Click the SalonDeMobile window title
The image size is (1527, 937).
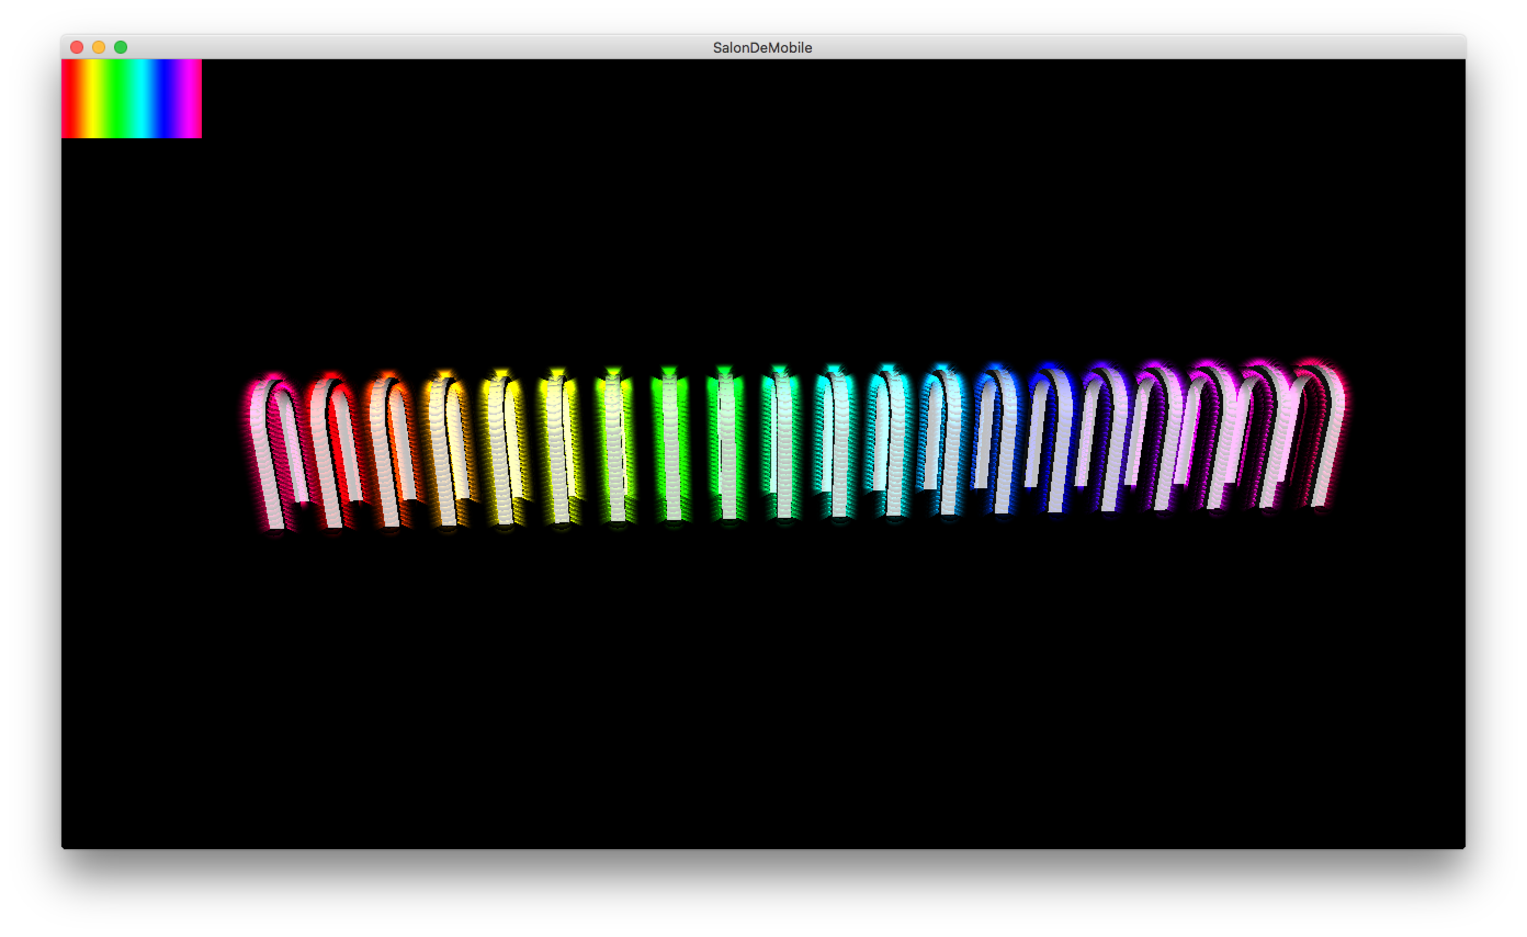[762, 48]
